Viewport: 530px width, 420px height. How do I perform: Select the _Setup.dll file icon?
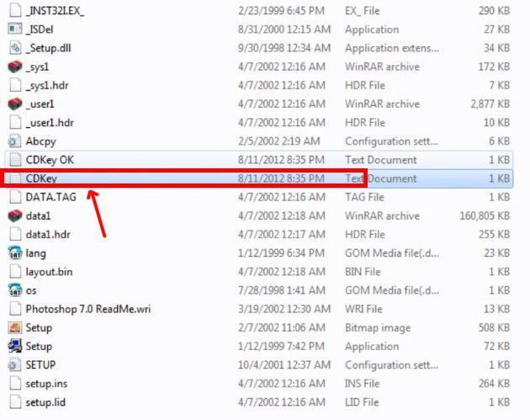[15, 48]
